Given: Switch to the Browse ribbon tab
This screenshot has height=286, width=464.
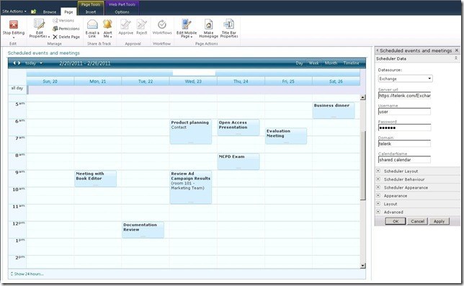Looking at the screenshot, I should click(50, 12).
